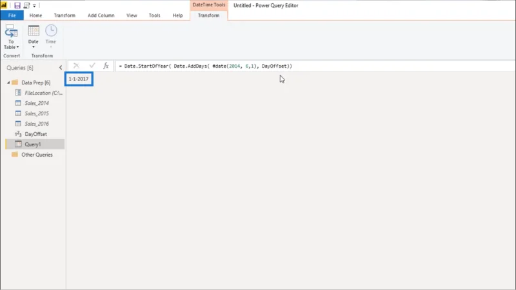Open the quick access toolbar dropdown arrow

pyautogui.click(x=34, y=6)
